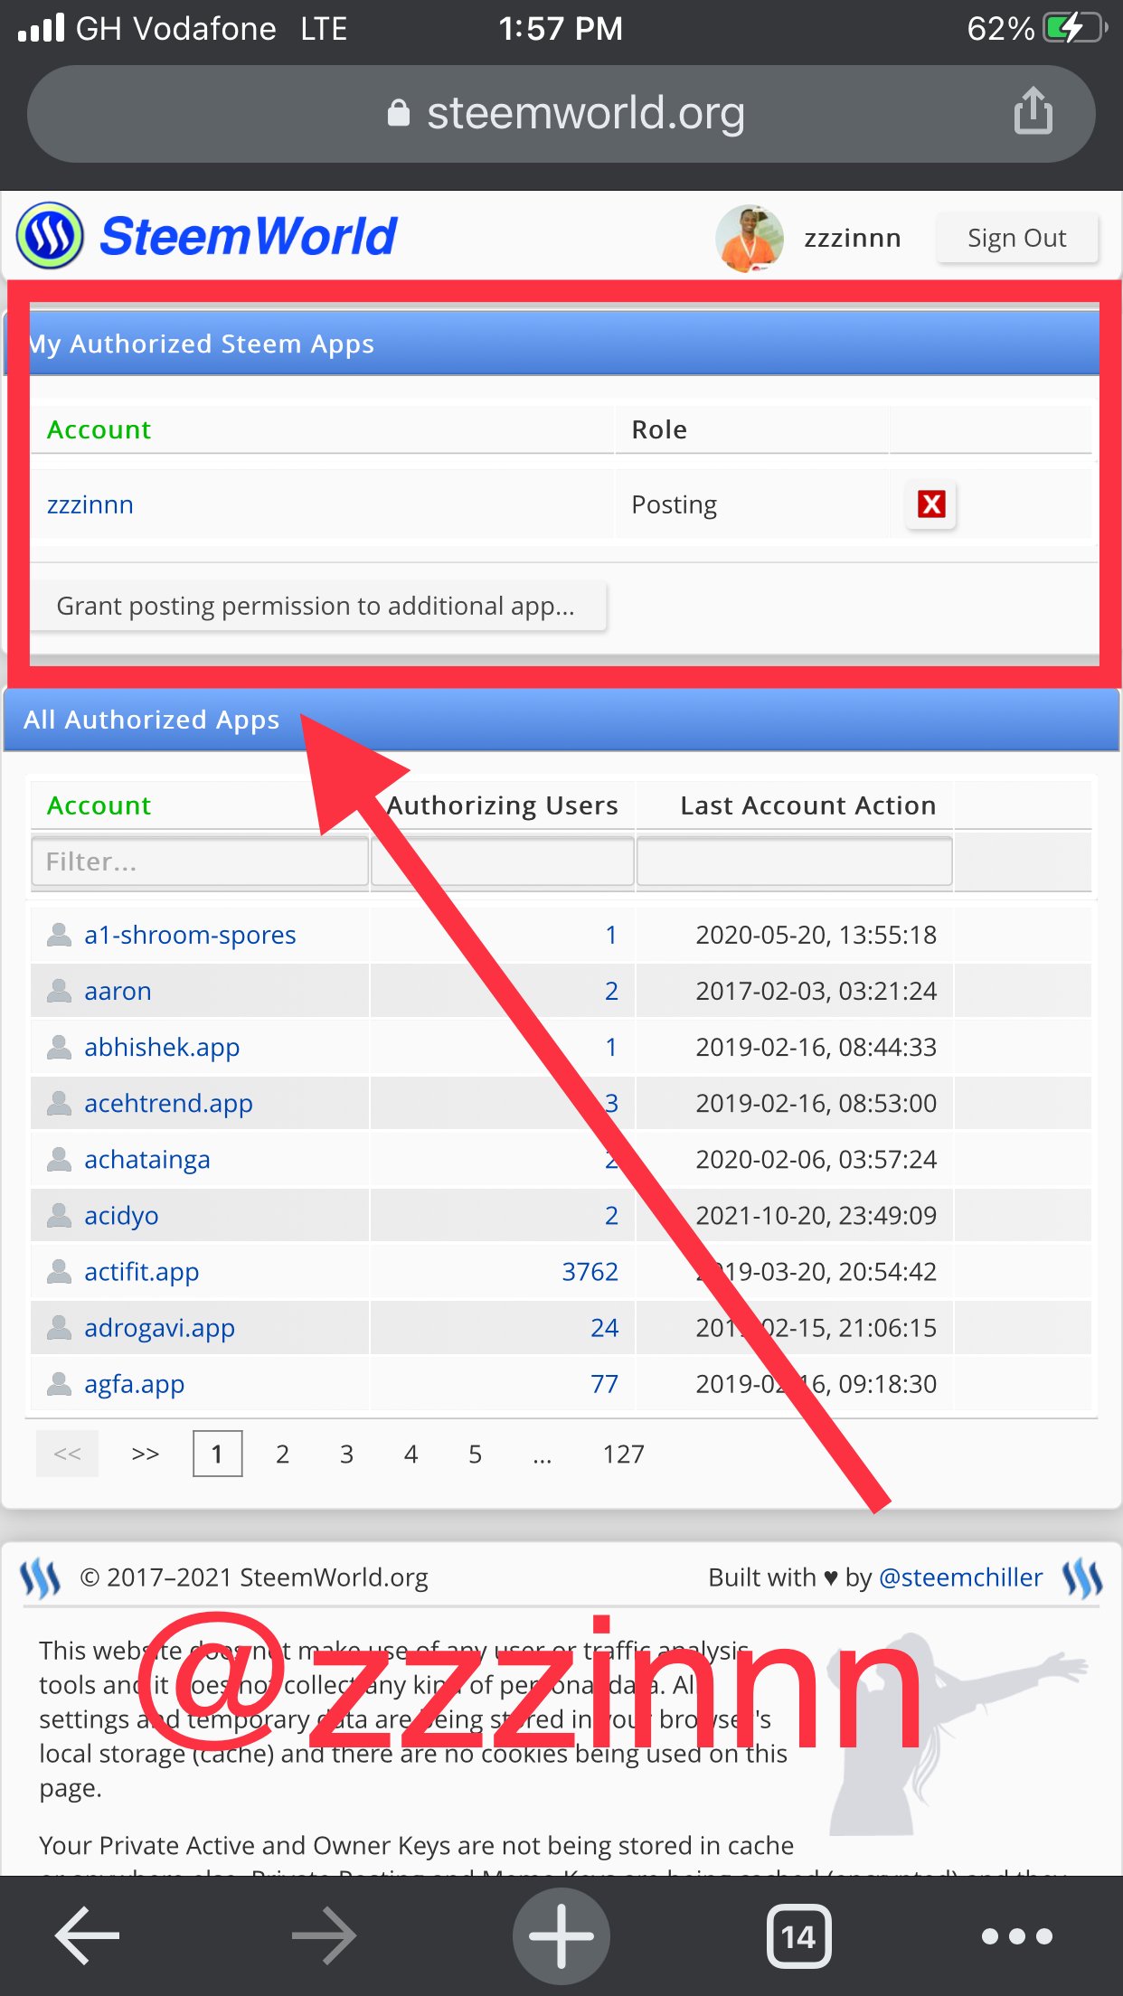Image resolution: width=1123 pixels, height=1996 pixels.
Task: Click 24 authorizing users for adrogavi.app
Action: 604,1327
